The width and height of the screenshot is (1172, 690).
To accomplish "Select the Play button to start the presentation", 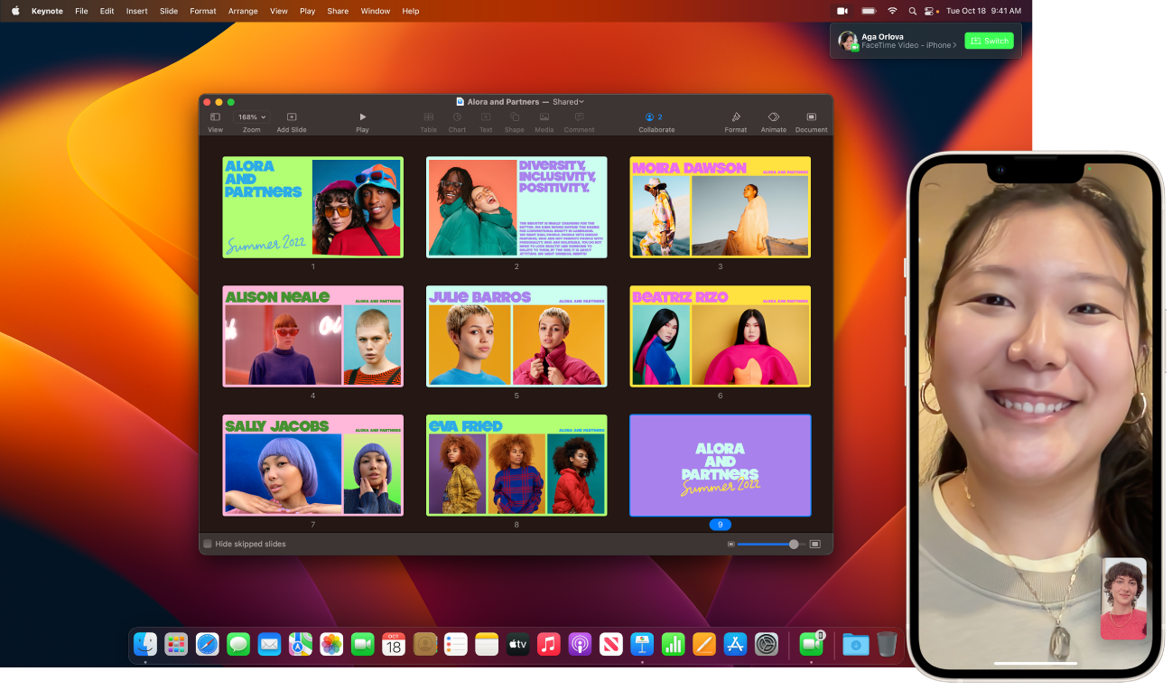I will click(362, 118).
